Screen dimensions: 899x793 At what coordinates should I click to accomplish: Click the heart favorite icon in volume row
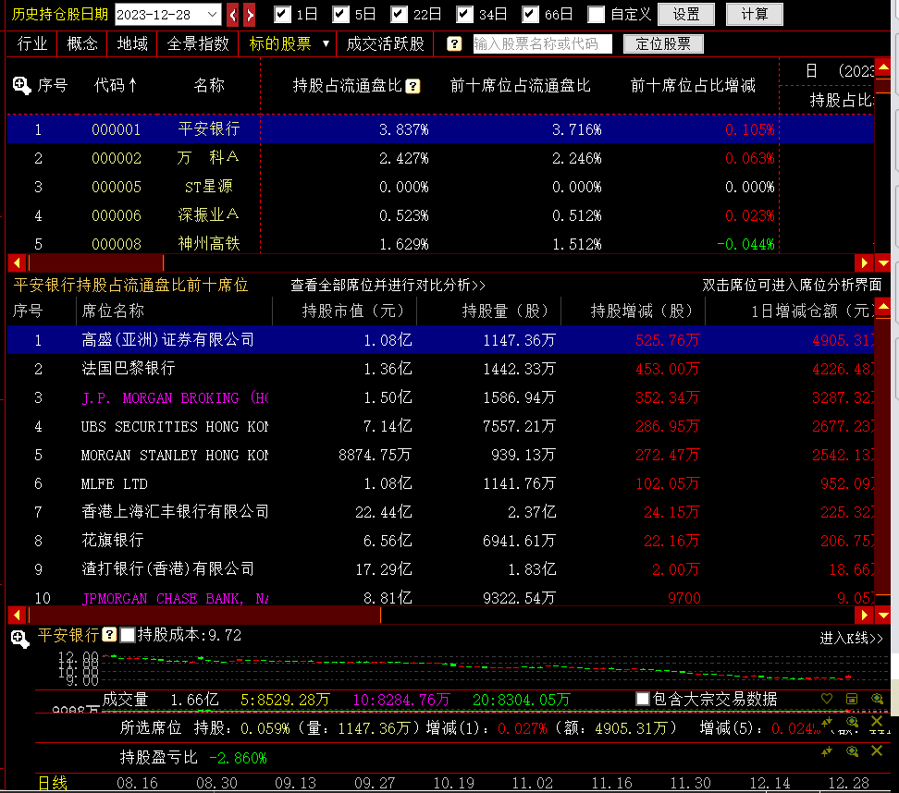coord(827,700)
